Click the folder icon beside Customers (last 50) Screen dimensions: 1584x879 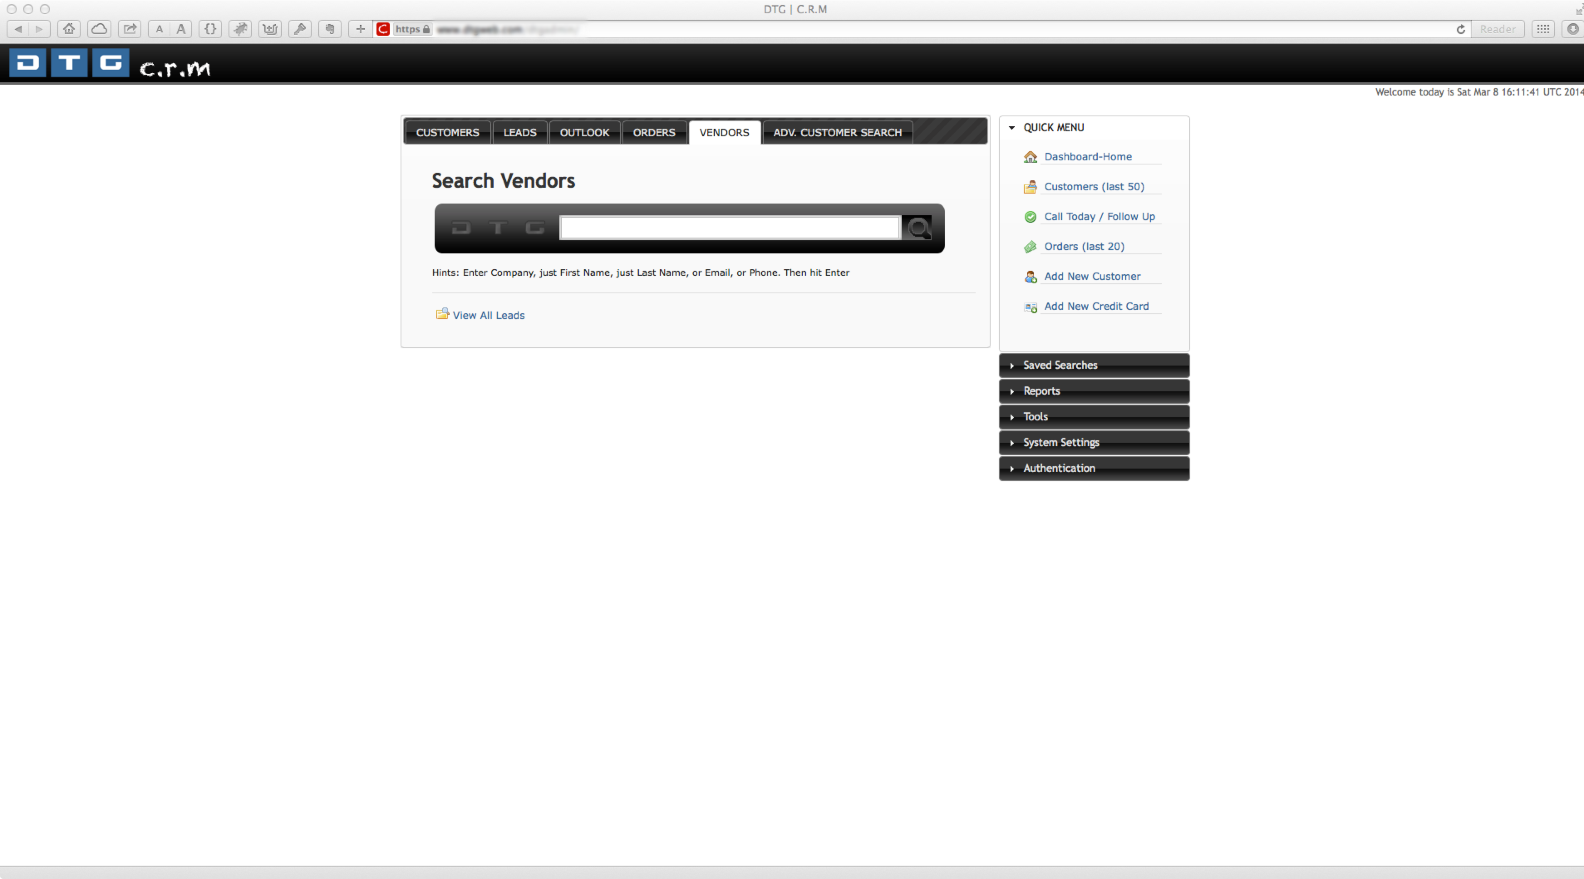click(1031, 187)
